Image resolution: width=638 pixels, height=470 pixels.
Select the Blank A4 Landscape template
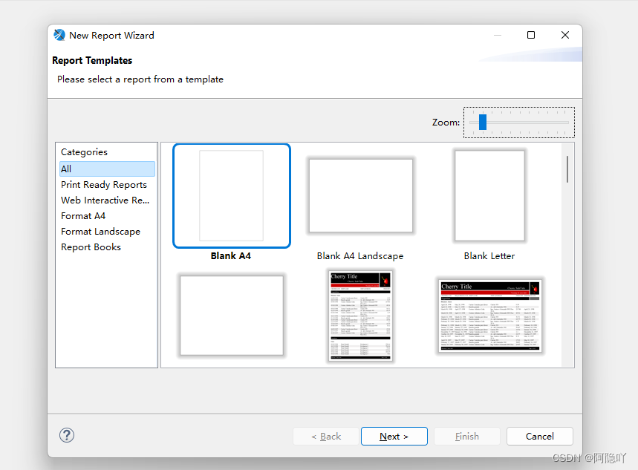pyautogui.click(x=360, y=195)
